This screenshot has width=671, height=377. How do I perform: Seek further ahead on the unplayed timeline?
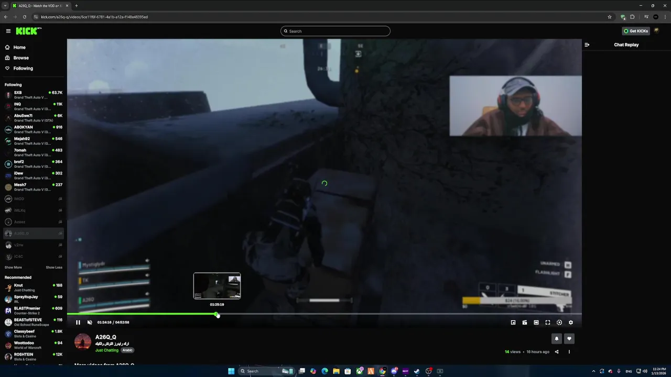(399, 314)
